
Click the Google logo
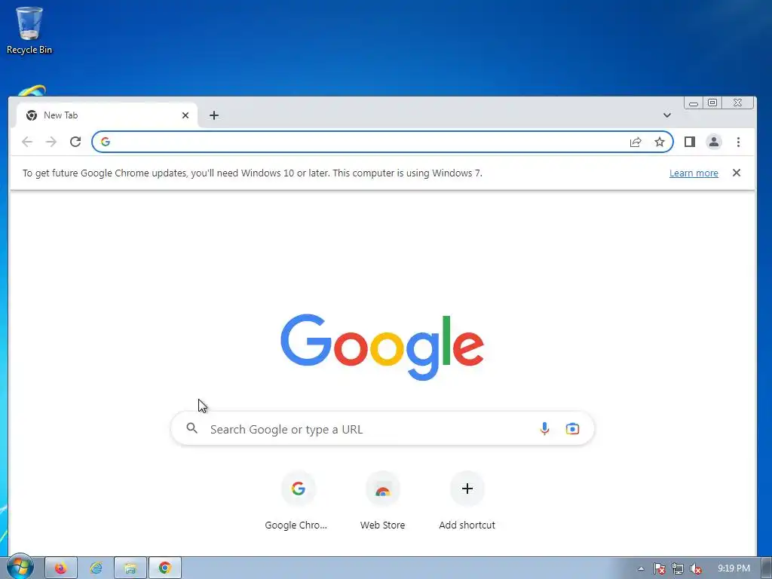pos(382,347)
